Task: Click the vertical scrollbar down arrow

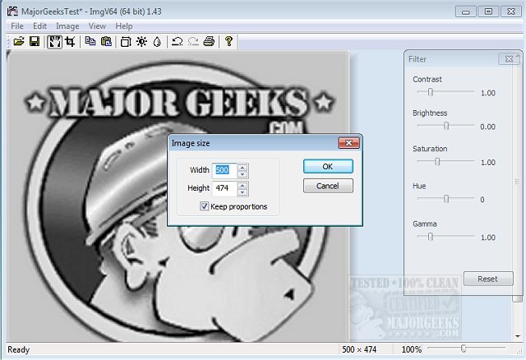Action: [x=518, y=336]
